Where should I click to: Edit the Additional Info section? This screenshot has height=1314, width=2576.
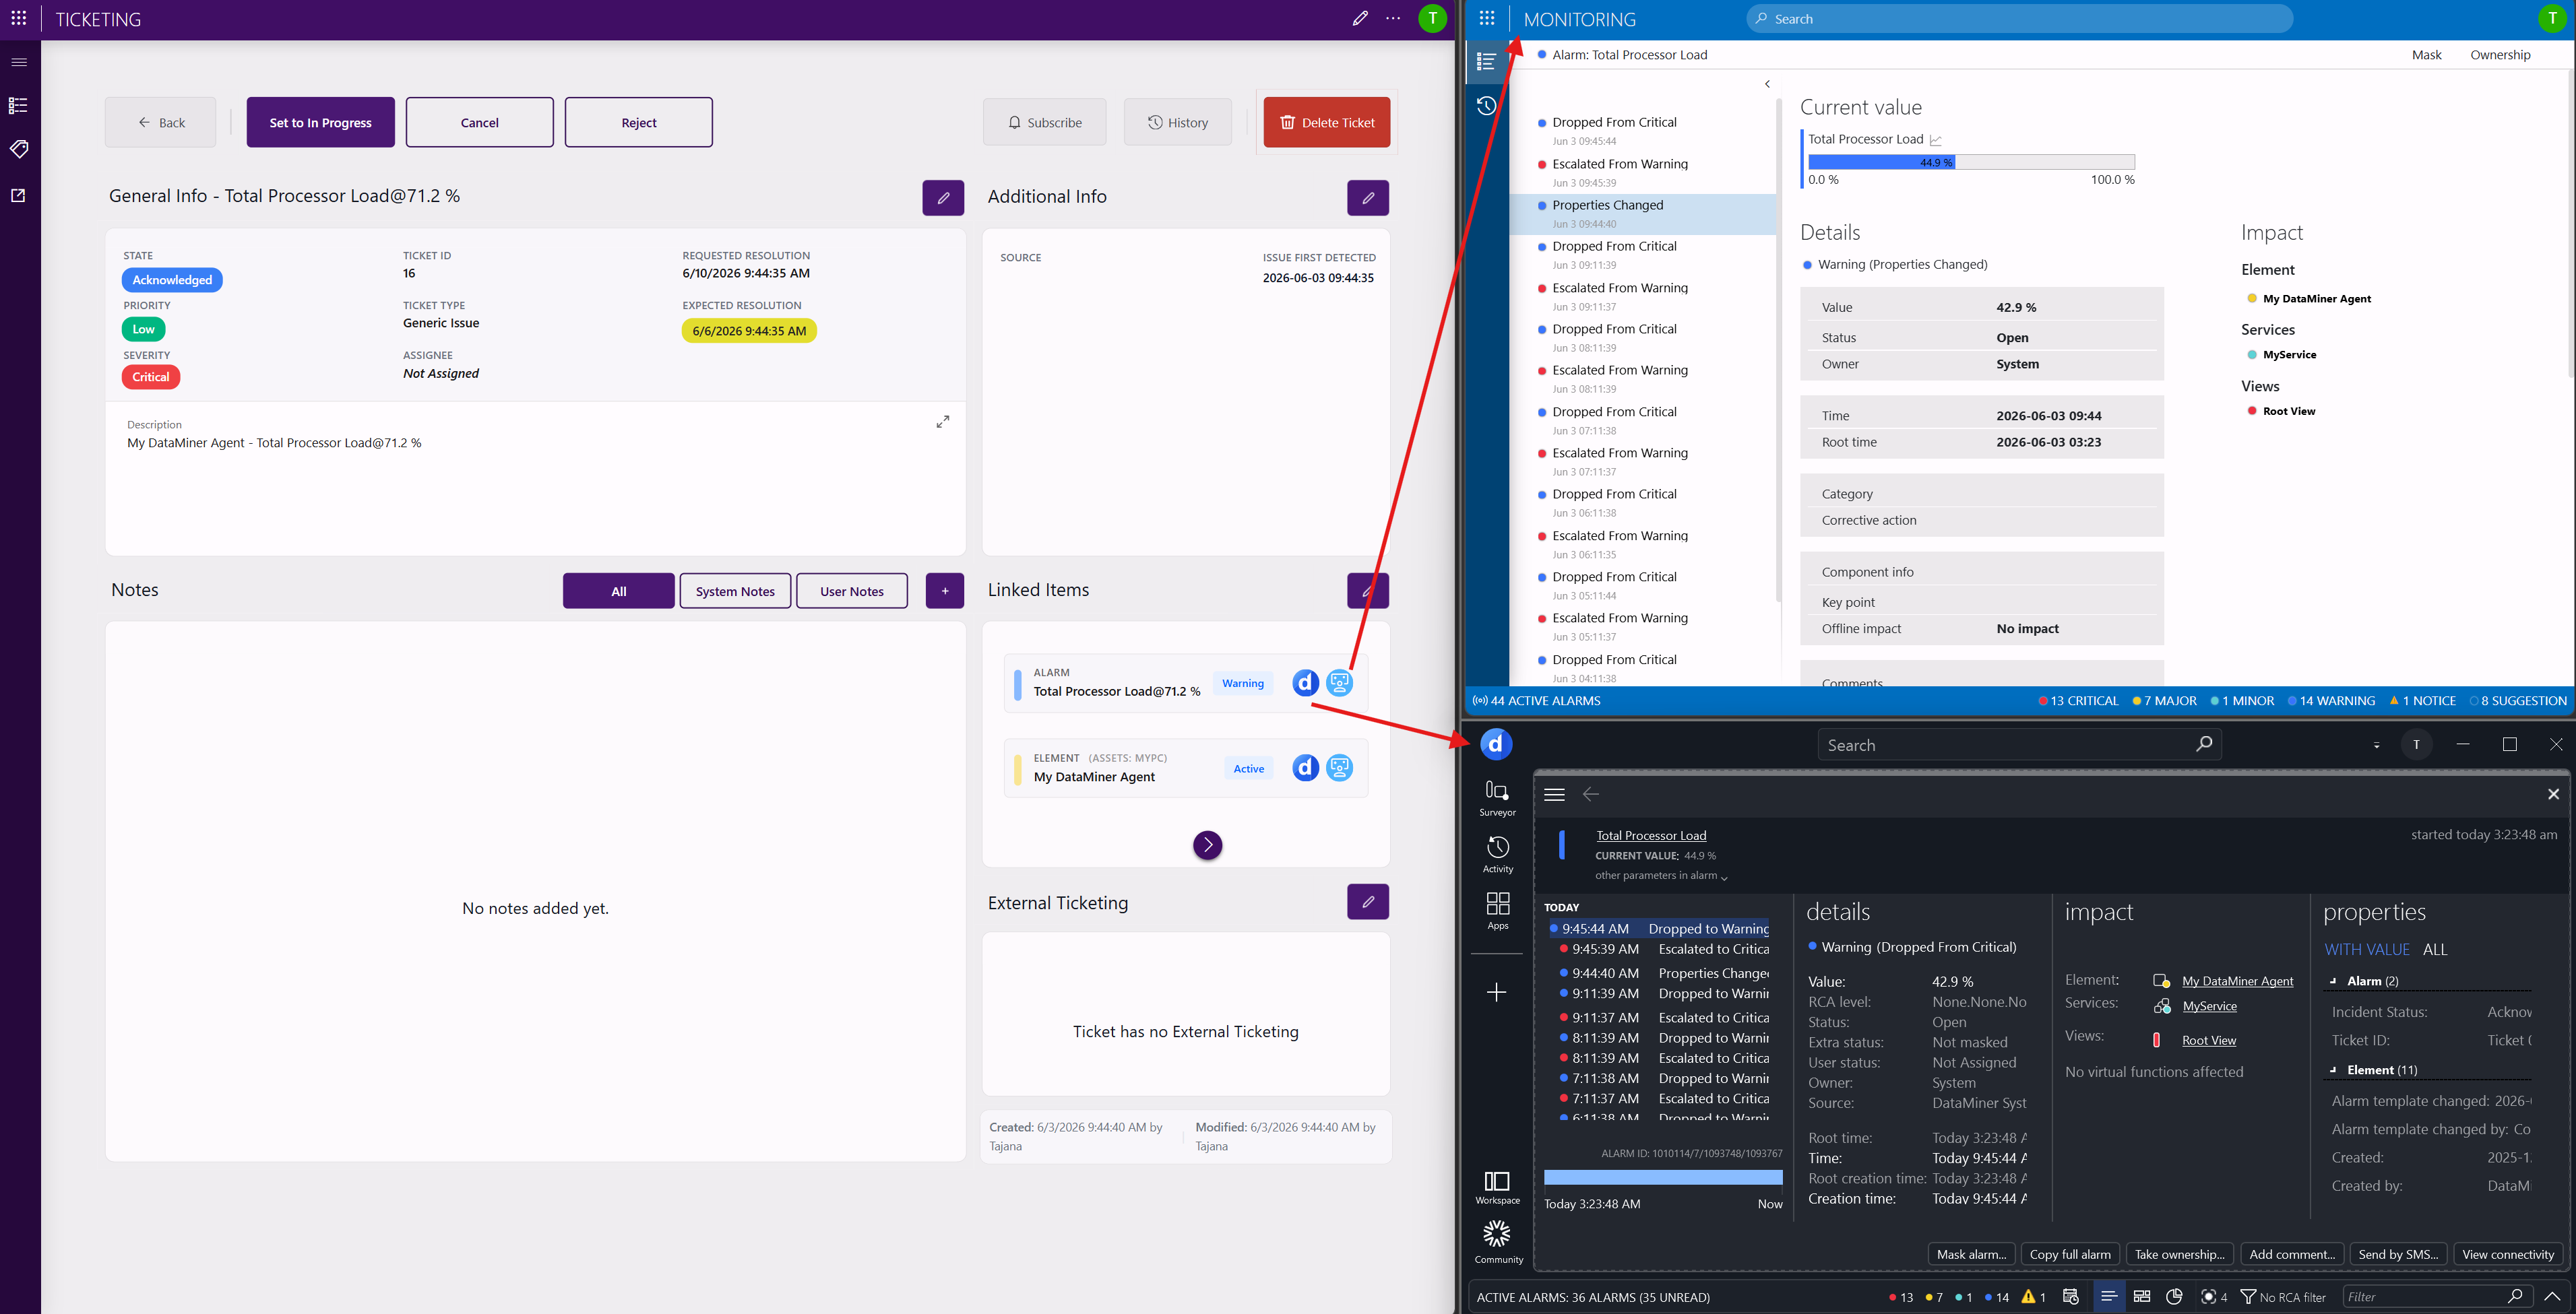click(1368, 198)
